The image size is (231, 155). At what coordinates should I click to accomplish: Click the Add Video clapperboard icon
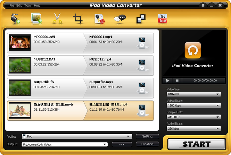tap(15, 18)
